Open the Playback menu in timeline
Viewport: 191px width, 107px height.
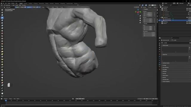pyautogui.click(x=6, y=99)
